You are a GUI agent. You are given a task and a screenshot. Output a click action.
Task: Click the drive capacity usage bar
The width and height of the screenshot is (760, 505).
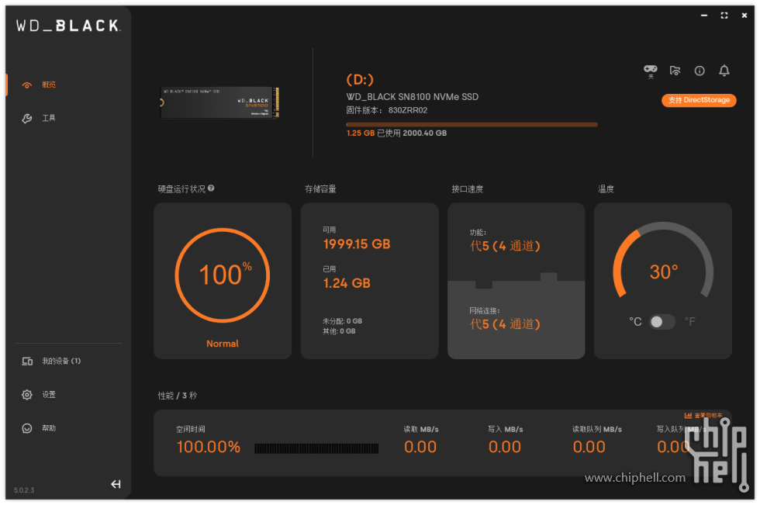472,125
